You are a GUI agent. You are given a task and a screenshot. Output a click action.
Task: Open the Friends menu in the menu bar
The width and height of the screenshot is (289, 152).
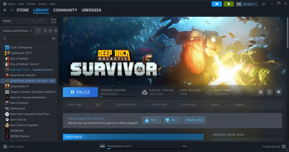pyautogui.click(x=31, y=4)
